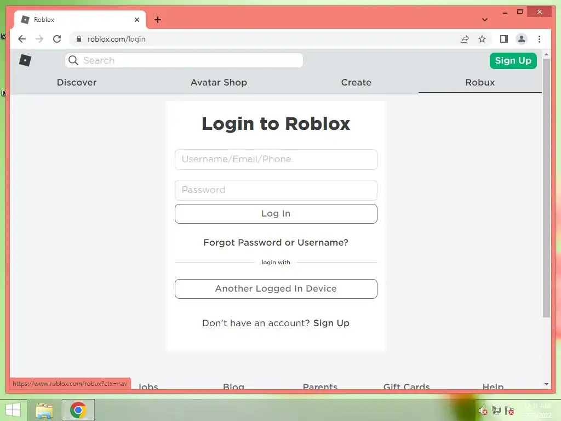Open the tab search chevron
The width and height of the screenshot is (561, 421).
click(x=485, y=20)
